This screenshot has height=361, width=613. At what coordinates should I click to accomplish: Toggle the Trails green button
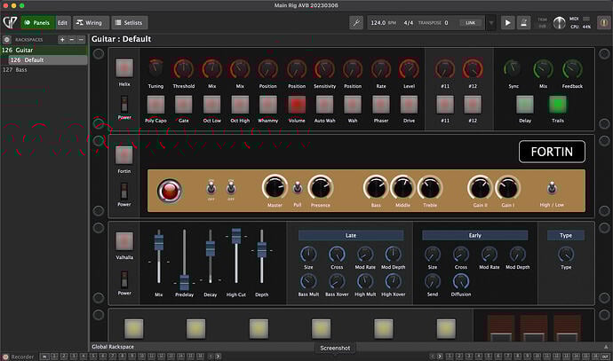click(558, 103)
